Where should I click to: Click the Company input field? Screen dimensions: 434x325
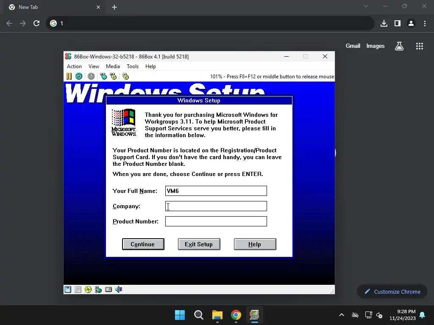coord(216,206)
